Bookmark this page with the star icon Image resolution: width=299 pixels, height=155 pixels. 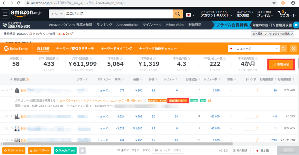tap(274, 3)
